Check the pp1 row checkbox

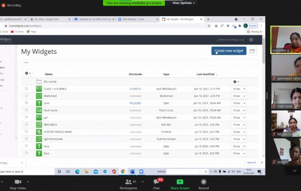coord(26,117)
